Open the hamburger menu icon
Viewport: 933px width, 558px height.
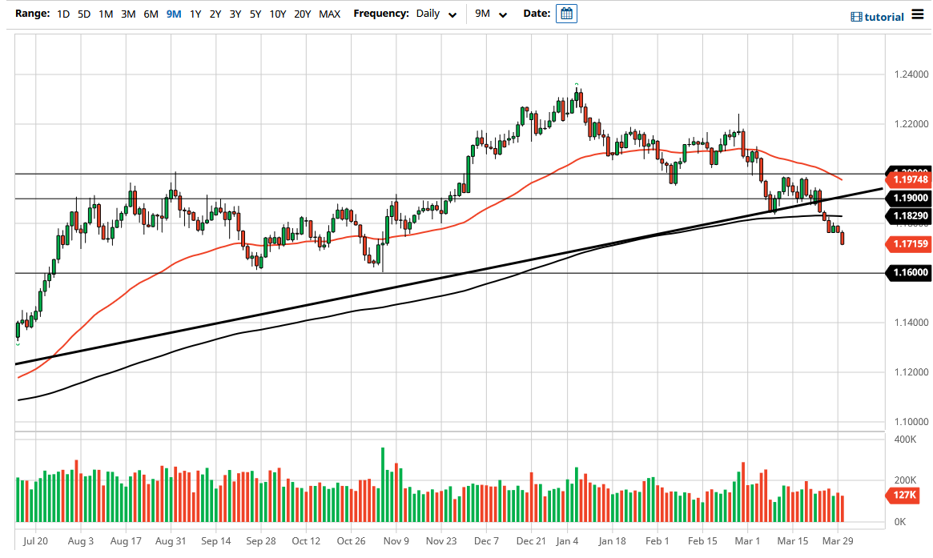[918, 14]
